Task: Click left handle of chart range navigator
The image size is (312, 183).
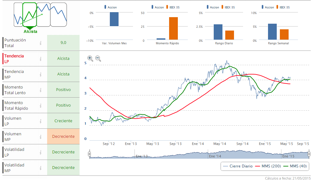Action: point(89,154)
